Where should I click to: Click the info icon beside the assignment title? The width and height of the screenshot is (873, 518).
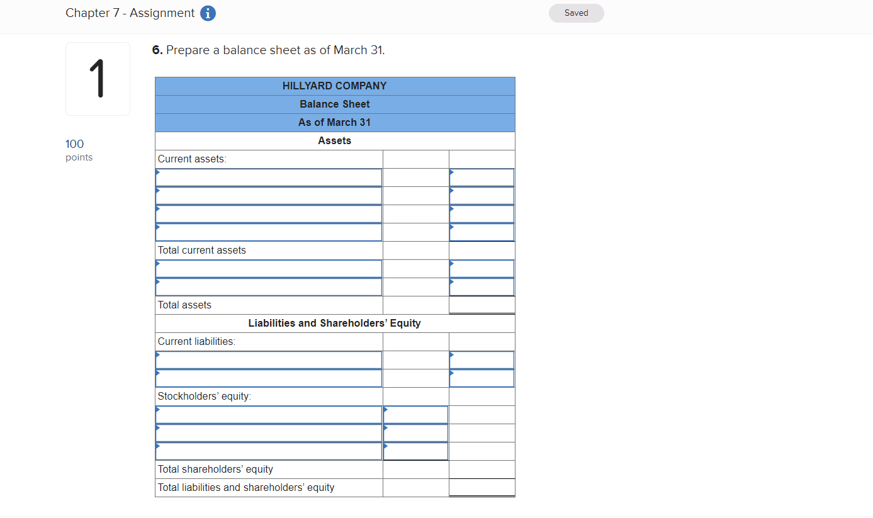(208, 13)
